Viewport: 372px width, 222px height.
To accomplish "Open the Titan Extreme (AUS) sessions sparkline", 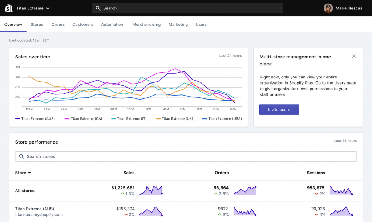I will (x=341, y=211).
